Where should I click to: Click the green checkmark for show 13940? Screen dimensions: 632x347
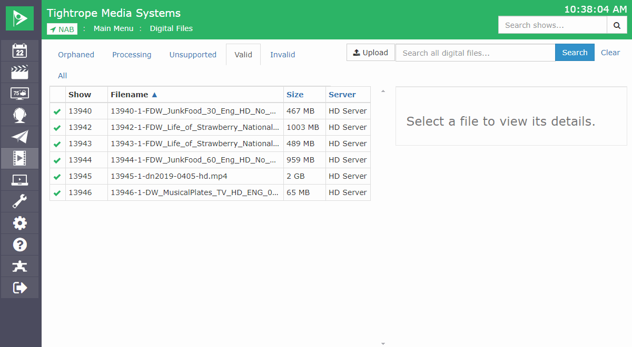(x=57, y=111)
